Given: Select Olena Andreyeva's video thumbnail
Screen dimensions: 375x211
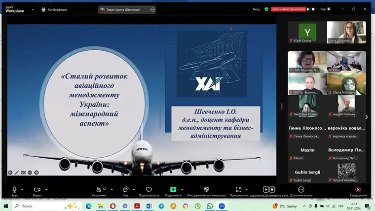Looking at the screenshot, I should (x=346, y=84).
